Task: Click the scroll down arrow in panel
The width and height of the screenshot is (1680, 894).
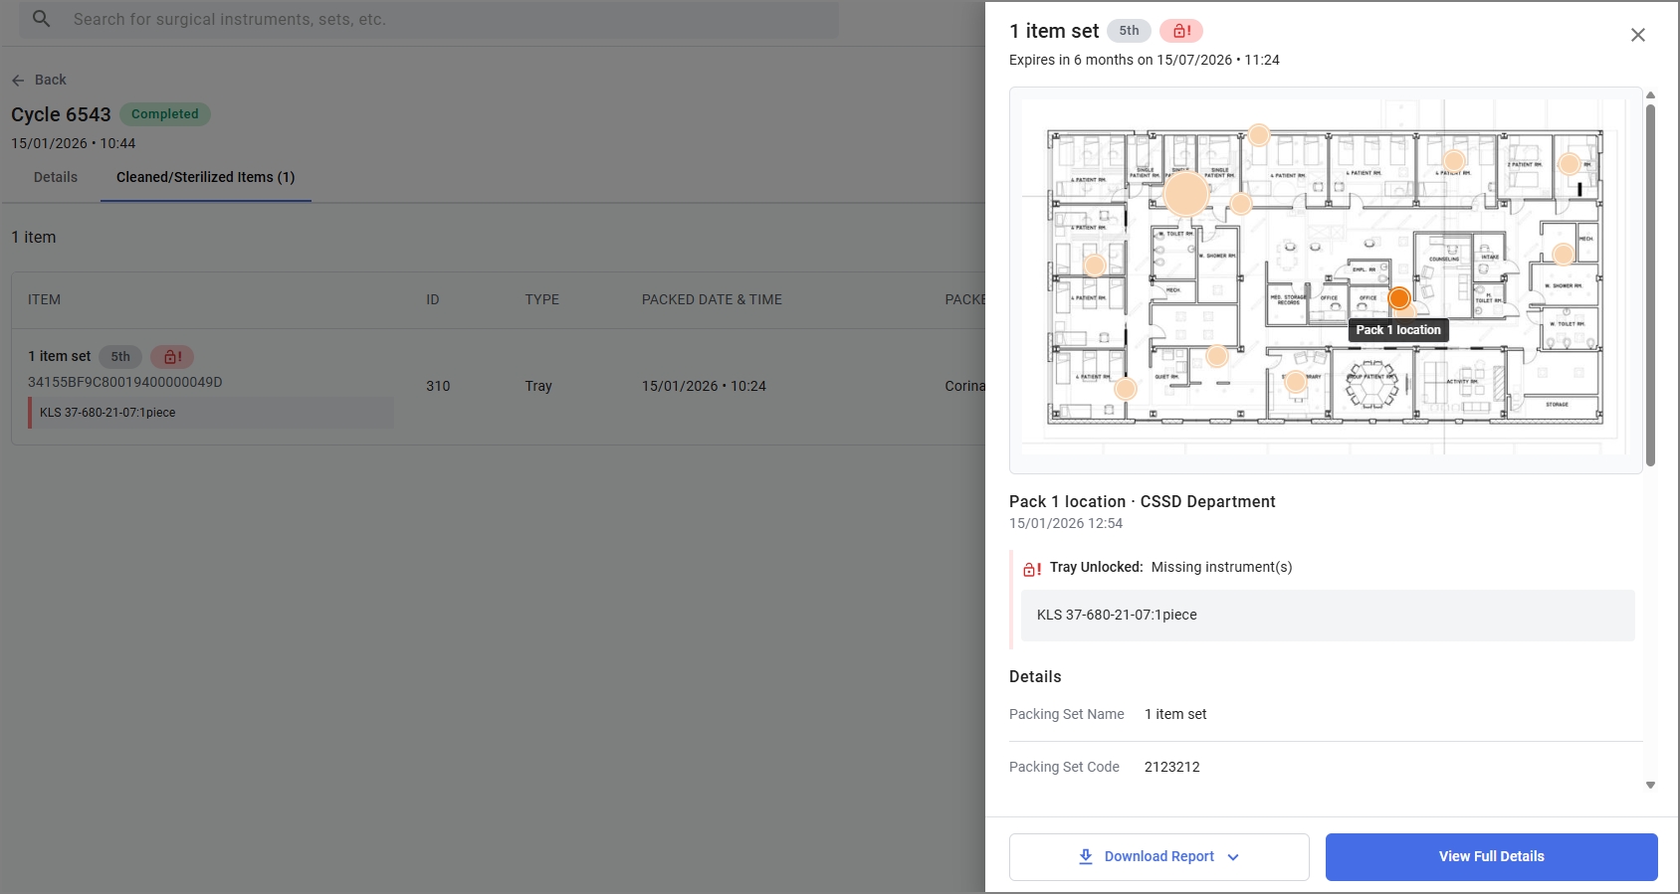Action: [x=1650, y=785]
